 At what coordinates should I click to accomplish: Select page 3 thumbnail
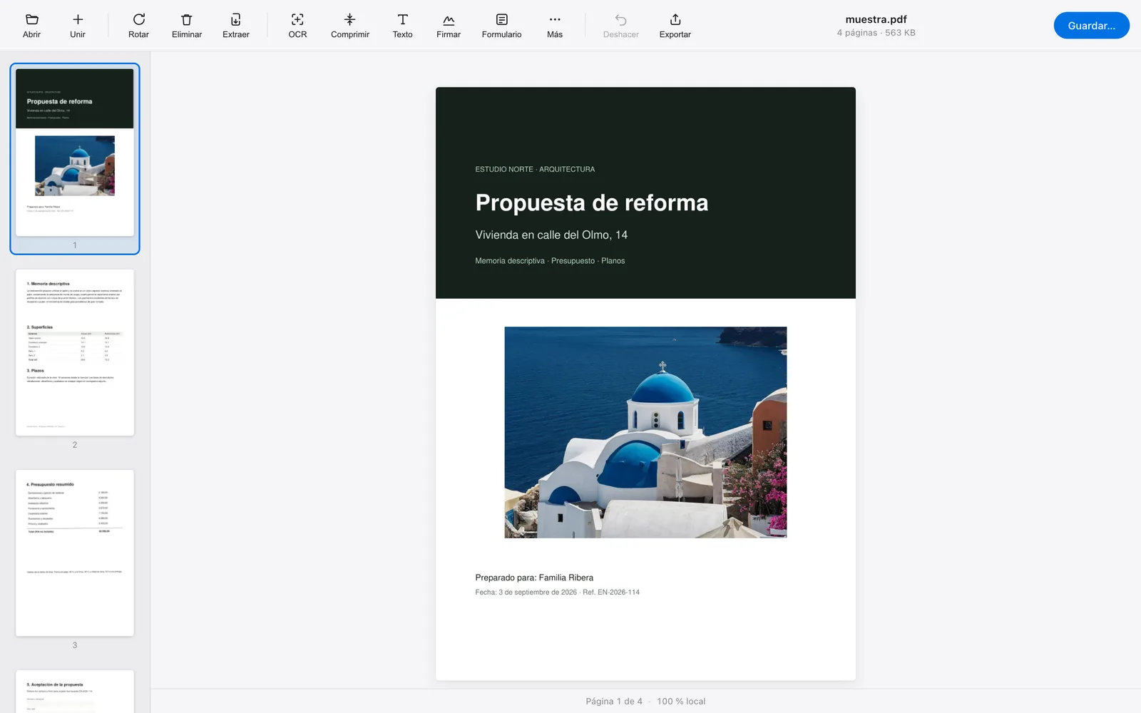point(75,553)
